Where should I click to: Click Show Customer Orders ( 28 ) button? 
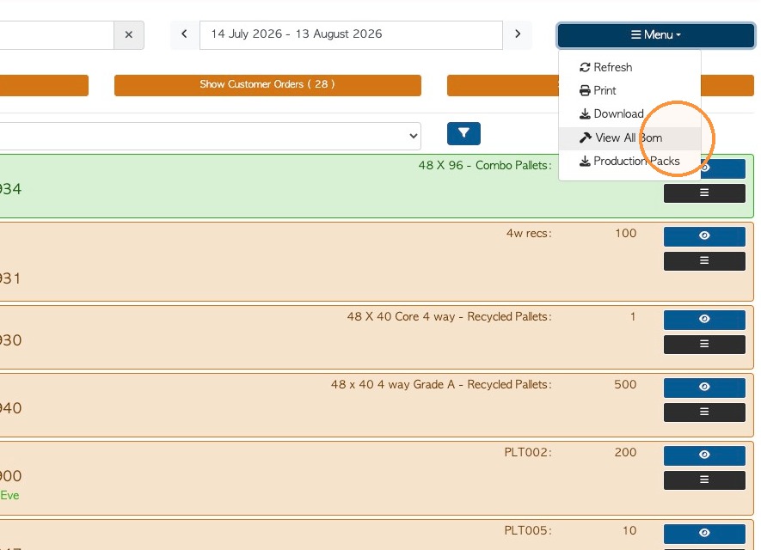pyautogui.click(x=267, y=85)
